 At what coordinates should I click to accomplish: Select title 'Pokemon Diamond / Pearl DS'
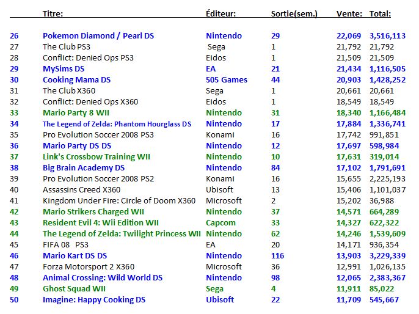(98, 36)
